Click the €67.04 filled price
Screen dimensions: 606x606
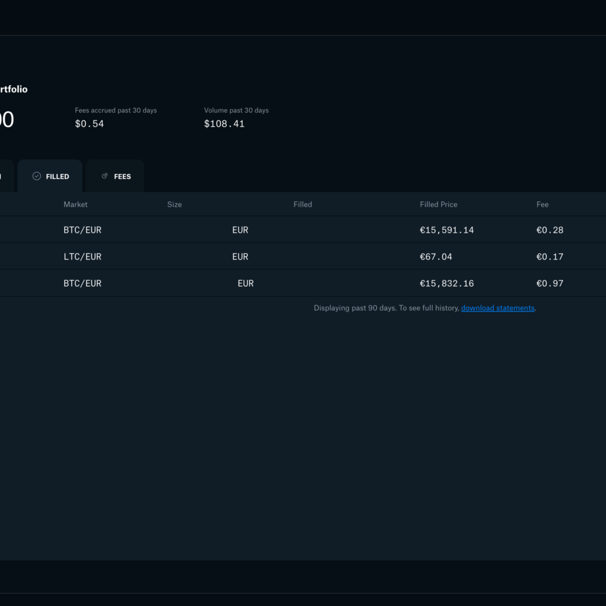pyautogui.click(x=436, y=257)
